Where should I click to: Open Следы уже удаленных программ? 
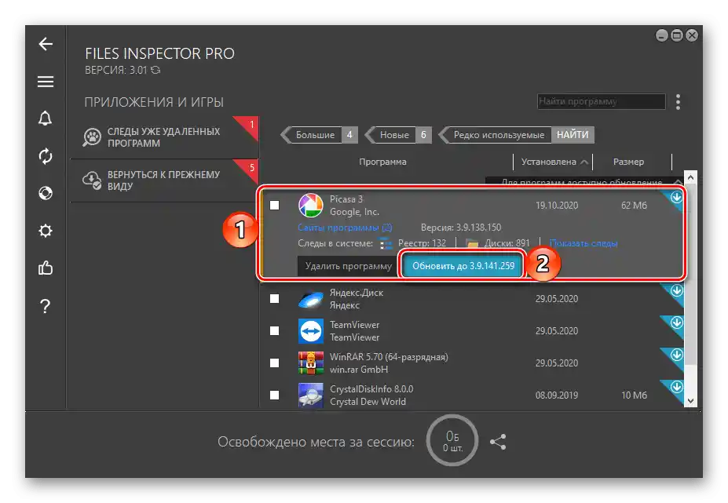pos(164,137)
